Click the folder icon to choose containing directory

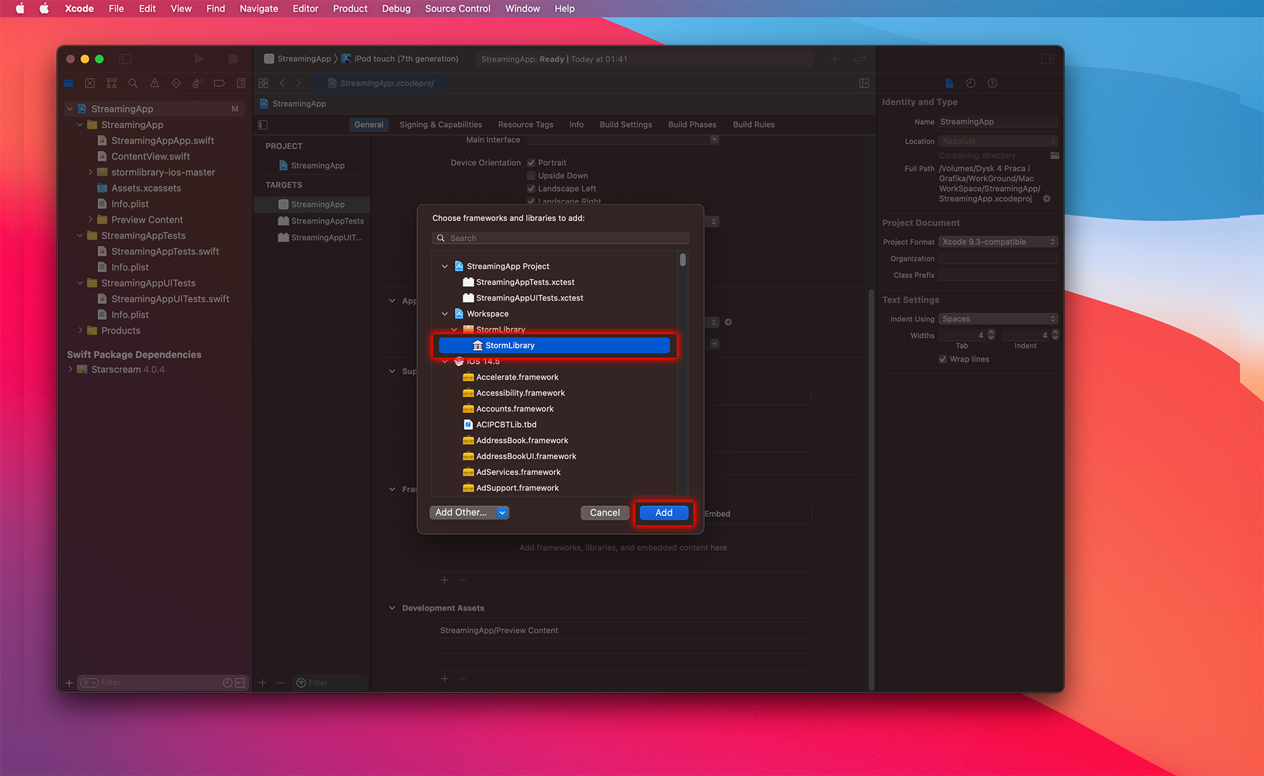pos(1055,155)
